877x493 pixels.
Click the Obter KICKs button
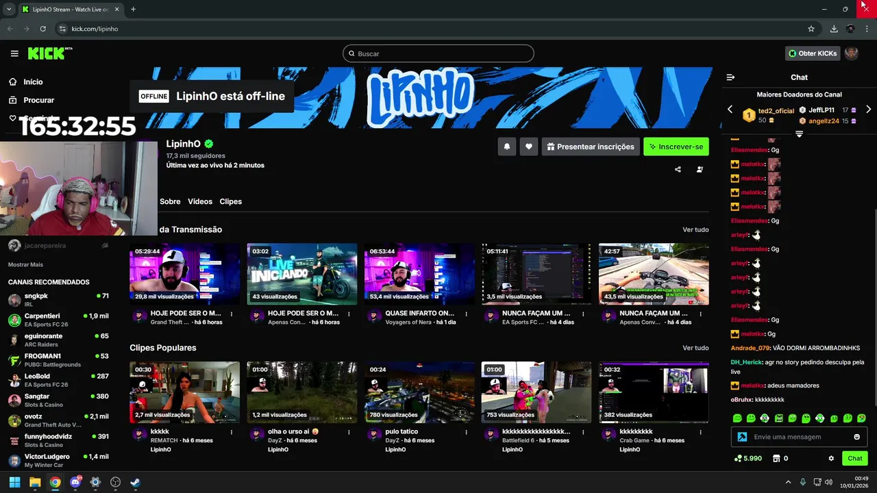tap(813, 53)
